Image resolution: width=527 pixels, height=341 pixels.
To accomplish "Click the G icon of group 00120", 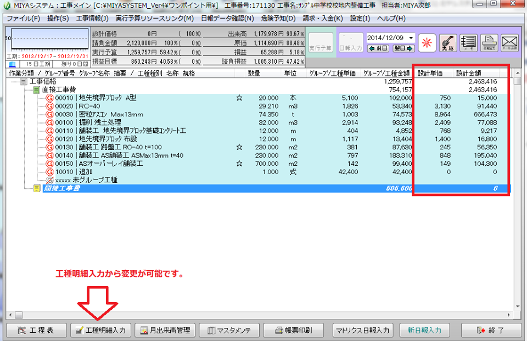I will [50, 139].
